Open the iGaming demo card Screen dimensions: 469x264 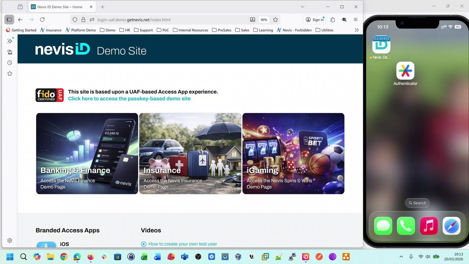[x=293, y=153]
